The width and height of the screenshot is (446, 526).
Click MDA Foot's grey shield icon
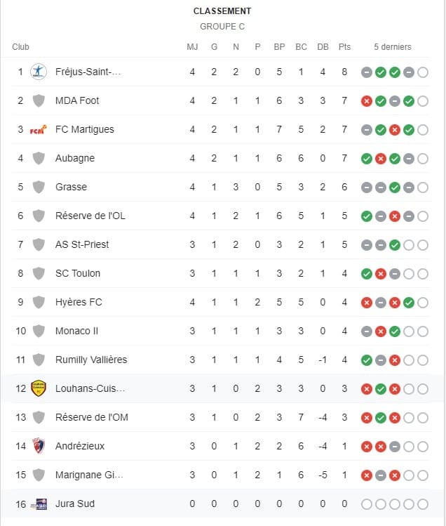click(x=39, y=100)
